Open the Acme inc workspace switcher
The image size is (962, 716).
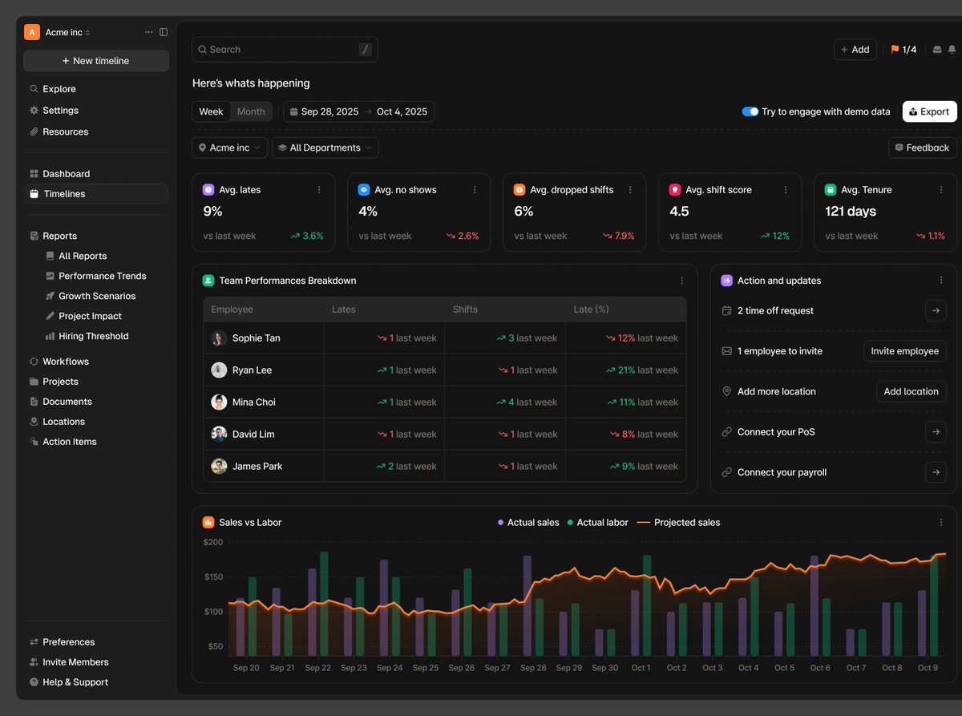pyautogui.click(x=67, y=32)
